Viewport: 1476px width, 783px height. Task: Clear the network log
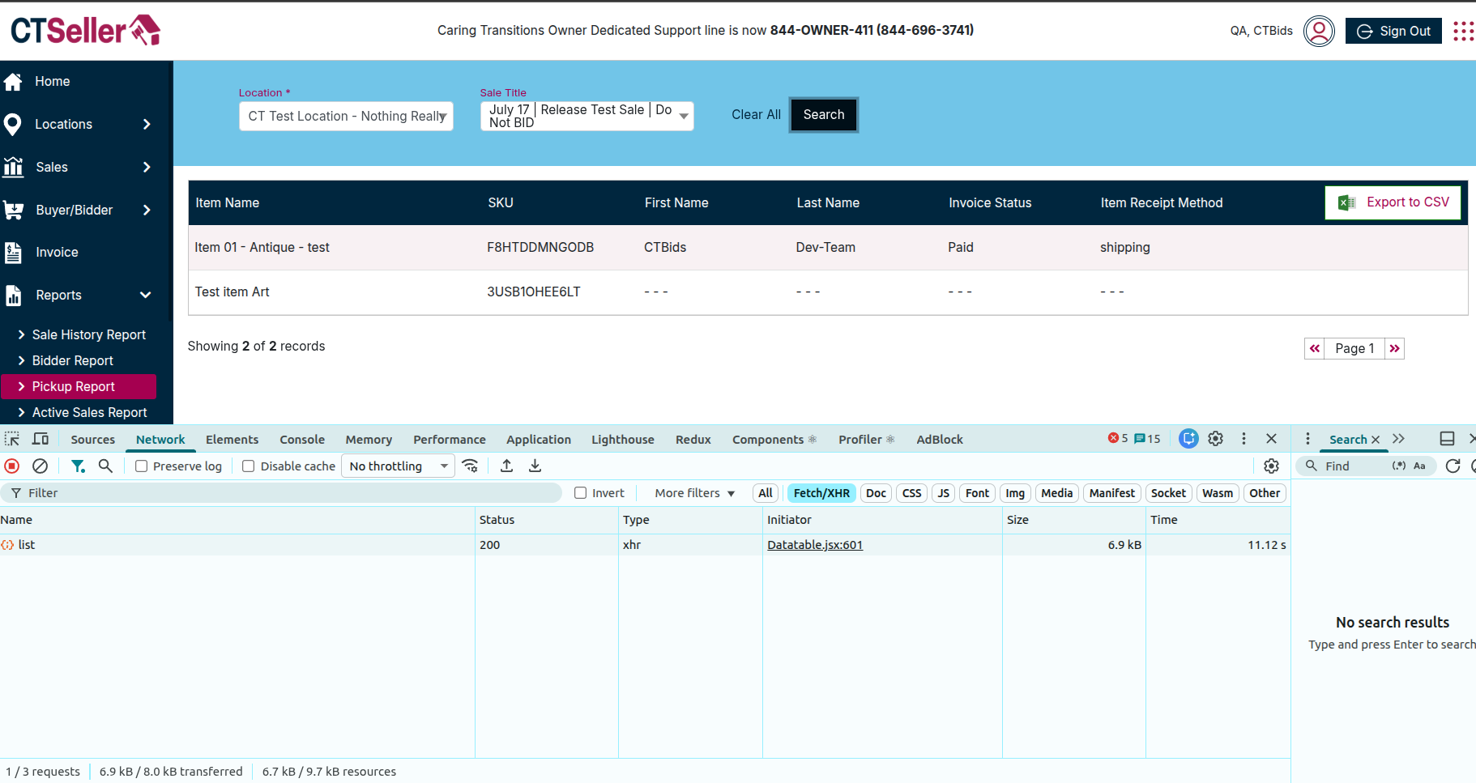(40, 466)
